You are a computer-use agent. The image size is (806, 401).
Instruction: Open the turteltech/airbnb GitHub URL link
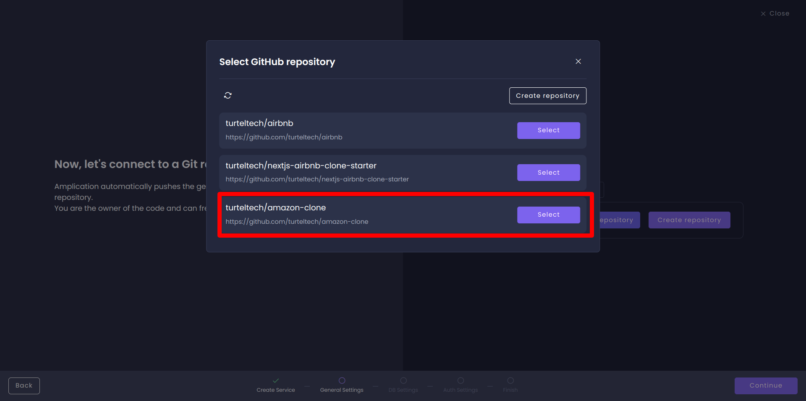coord(284,137)
